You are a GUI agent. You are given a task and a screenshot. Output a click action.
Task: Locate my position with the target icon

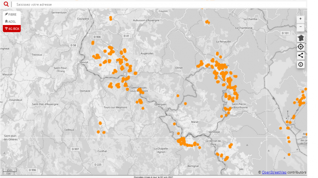(x=301, y=47)
